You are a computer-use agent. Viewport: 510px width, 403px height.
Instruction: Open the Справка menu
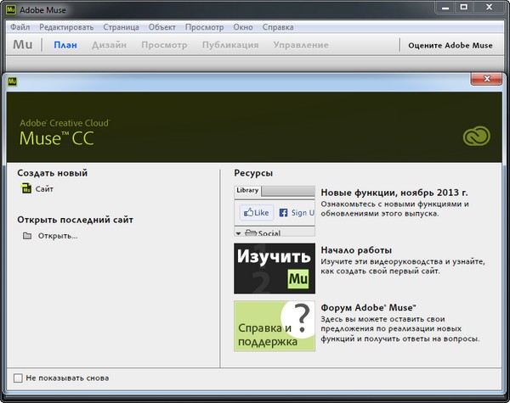click(x=278, y=27)
